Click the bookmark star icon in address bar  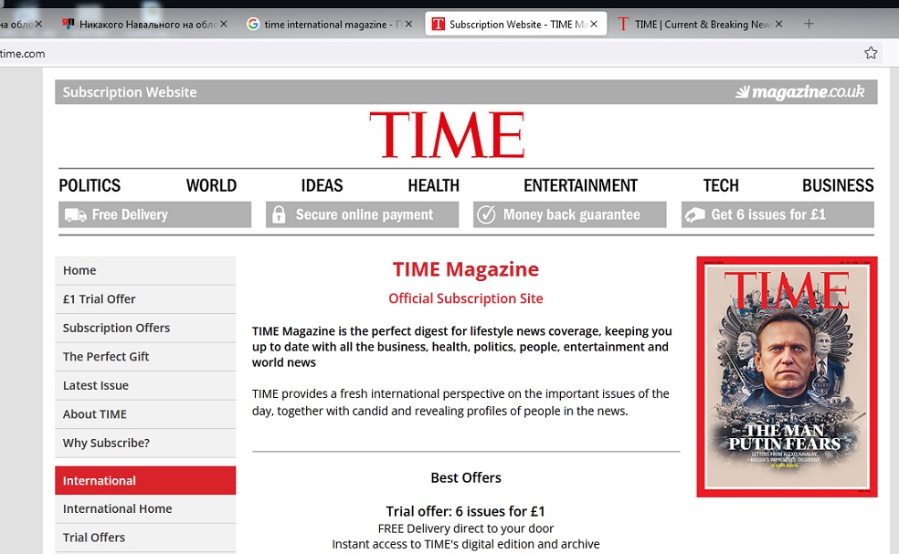point(871,53)
